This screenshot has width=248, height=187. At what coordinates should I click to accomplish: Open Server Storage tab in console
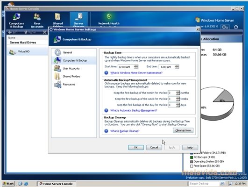coord(78,20)
